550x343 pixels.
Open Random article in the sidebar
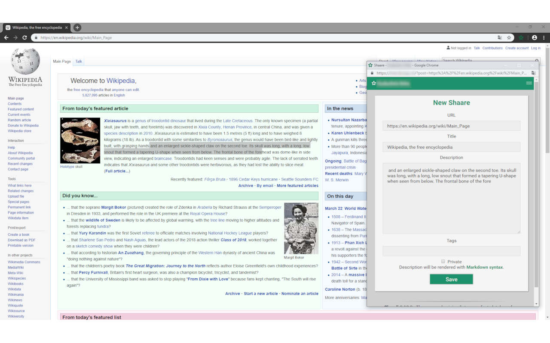(19, 120)
